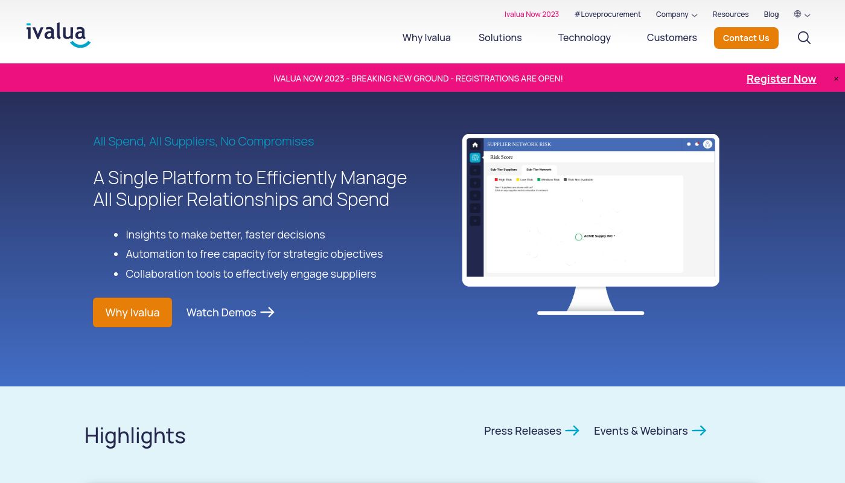The width and height of the screenshot is (845, 483).
Task: Click the arrow beside Events & Webinars
Action: pos(699,430)
